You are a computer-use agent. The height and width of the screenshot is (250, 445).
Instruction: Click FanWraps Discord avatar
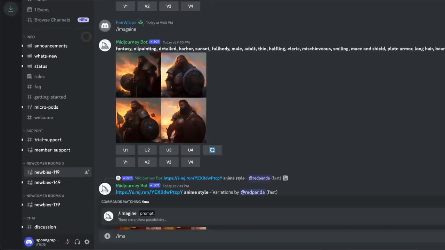pyautogui.click(x=105, y=26)
